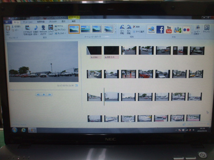
Task: Share movie on Flickr
Action: pos(186,30)
